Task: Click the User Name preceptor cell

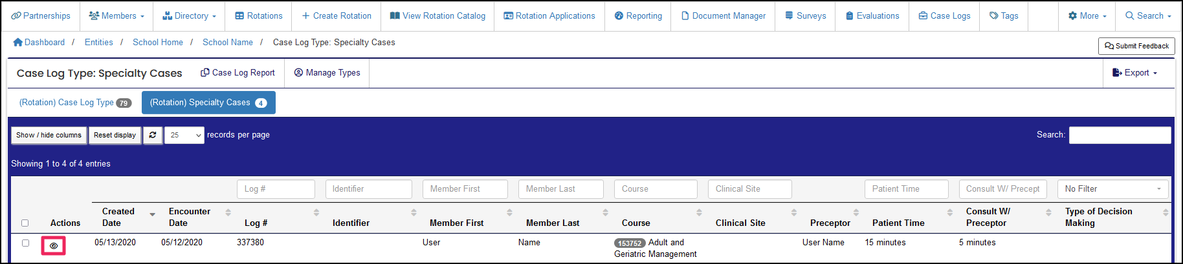Action: tap(823, 243)
